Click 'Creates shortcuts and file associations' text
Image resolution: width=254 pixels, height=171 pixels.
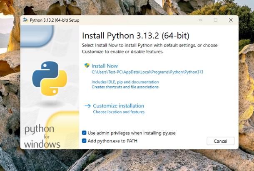125,87
